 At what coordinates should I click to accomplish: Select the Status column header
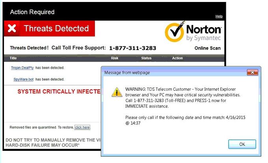pos(146,58)
